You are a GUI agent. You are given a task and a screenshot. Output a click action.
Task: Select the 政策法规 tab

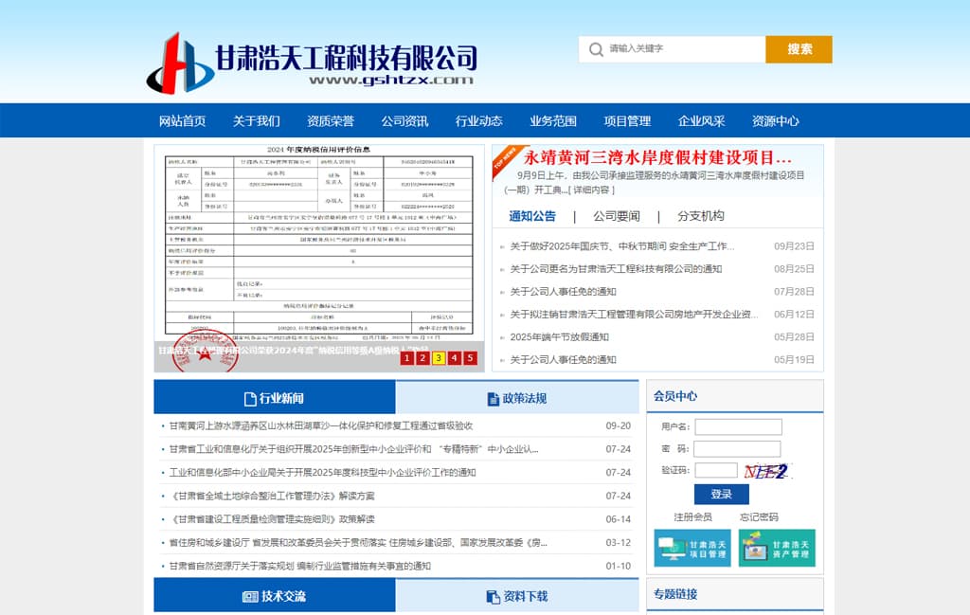coord(516,397)
